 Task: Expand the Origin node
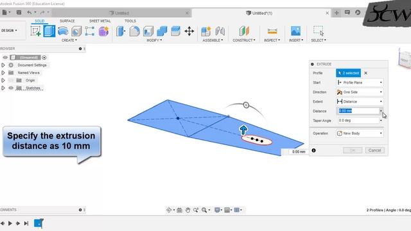coord(3,80)
